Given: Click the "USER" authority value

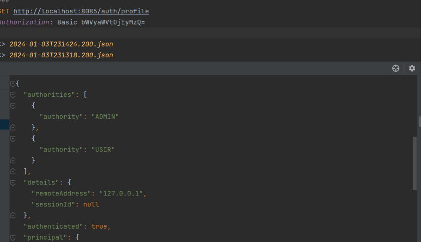Looking at the screenshot, I should coord(103,150).
